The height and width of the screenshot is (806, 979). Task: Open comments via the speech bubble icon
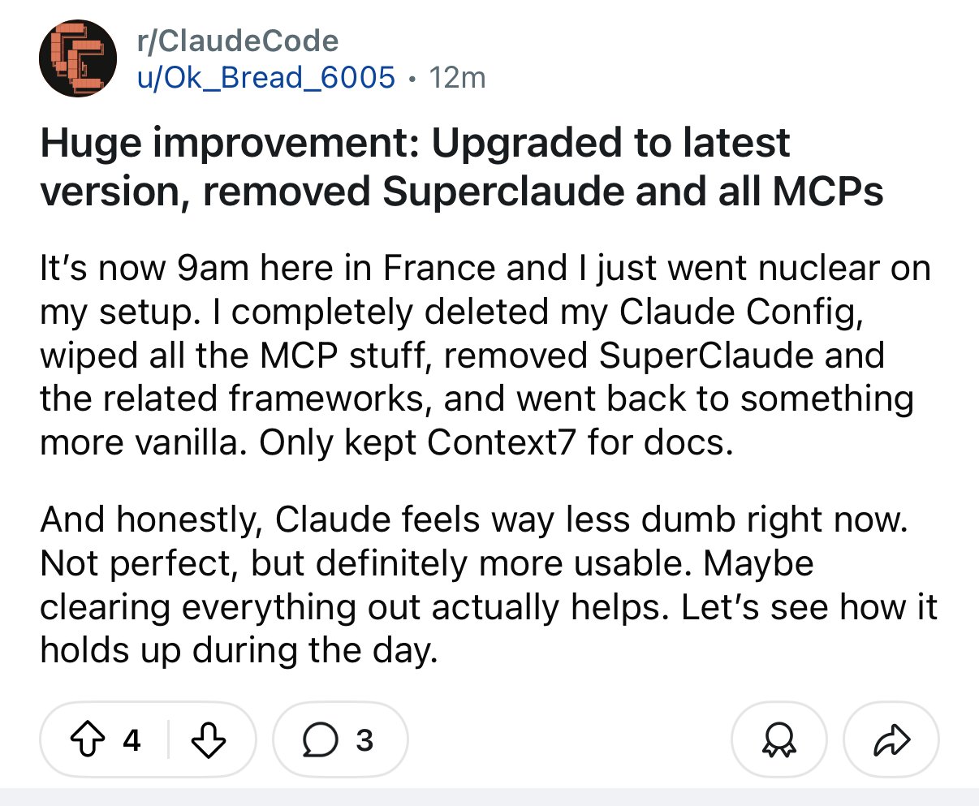coord(322,739)
